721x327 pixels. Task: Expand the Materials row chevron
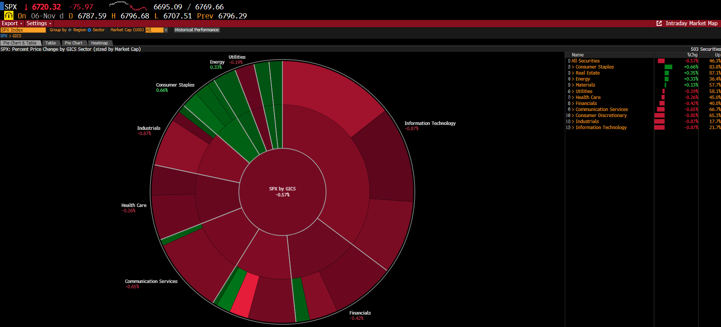point(573,85)
